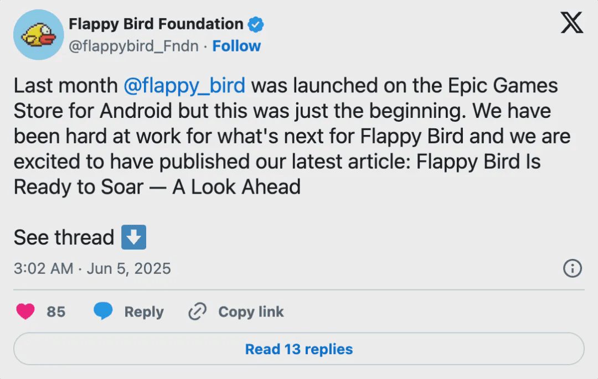Click the chain link copy icon
Image resolution: width=598 pixels, height=379 pixels.
coord(197,311)
